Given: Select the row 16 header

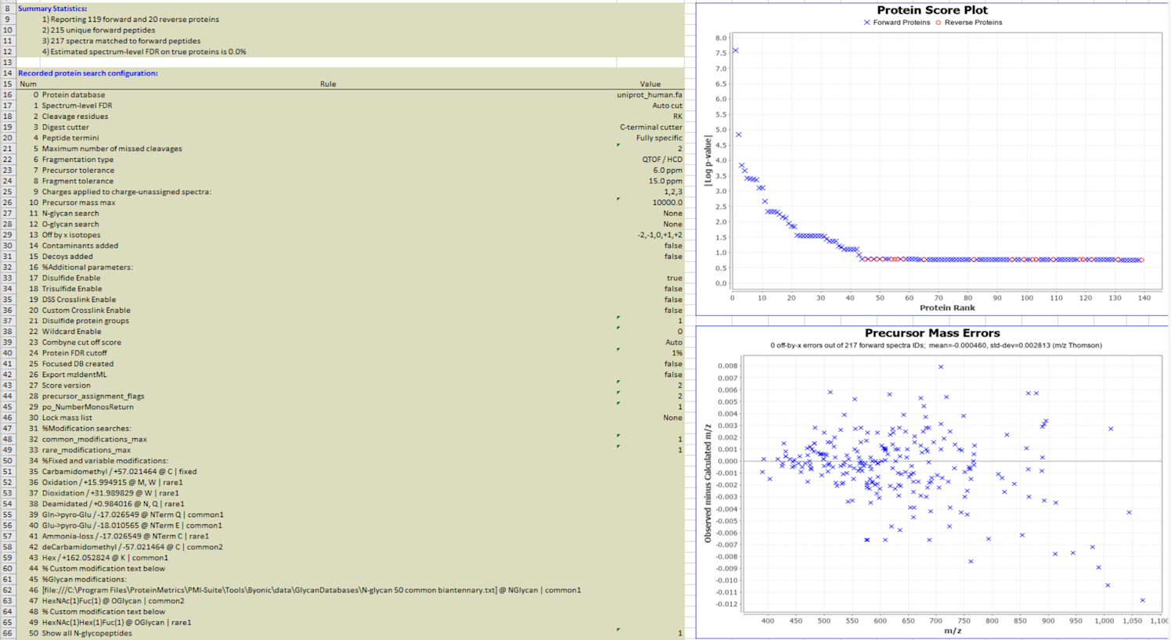Looking at the screenshot, I should click(8, 95).
